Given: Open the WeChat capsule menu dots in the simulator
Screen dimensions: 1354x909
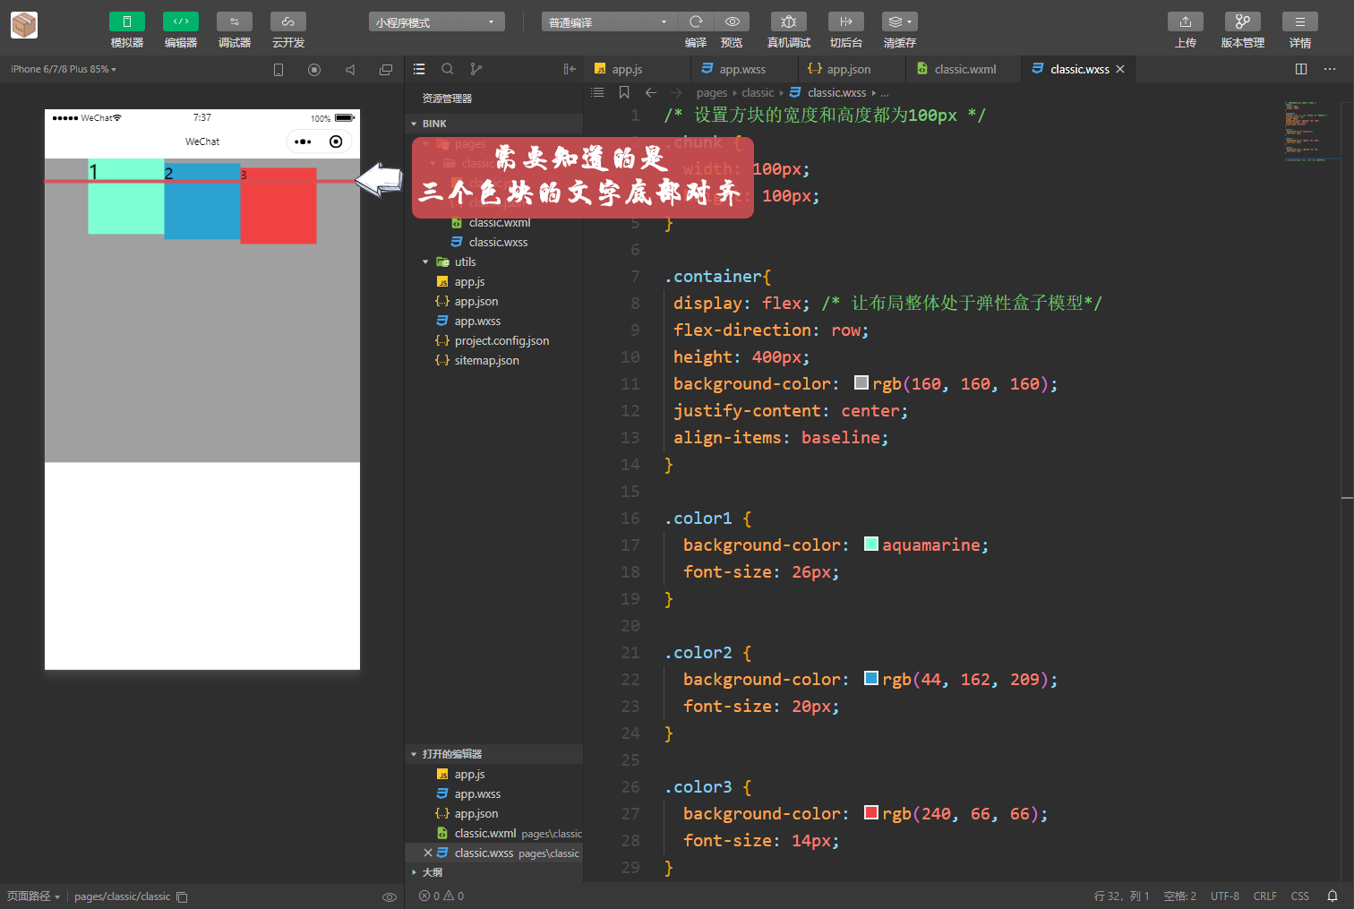Looking at the screenshot, I should point(303,141).
